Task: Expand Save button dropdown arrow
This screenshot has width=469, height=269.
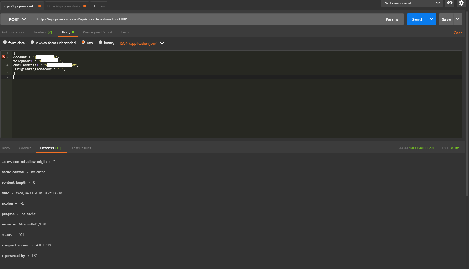Action: pos(458,19)
